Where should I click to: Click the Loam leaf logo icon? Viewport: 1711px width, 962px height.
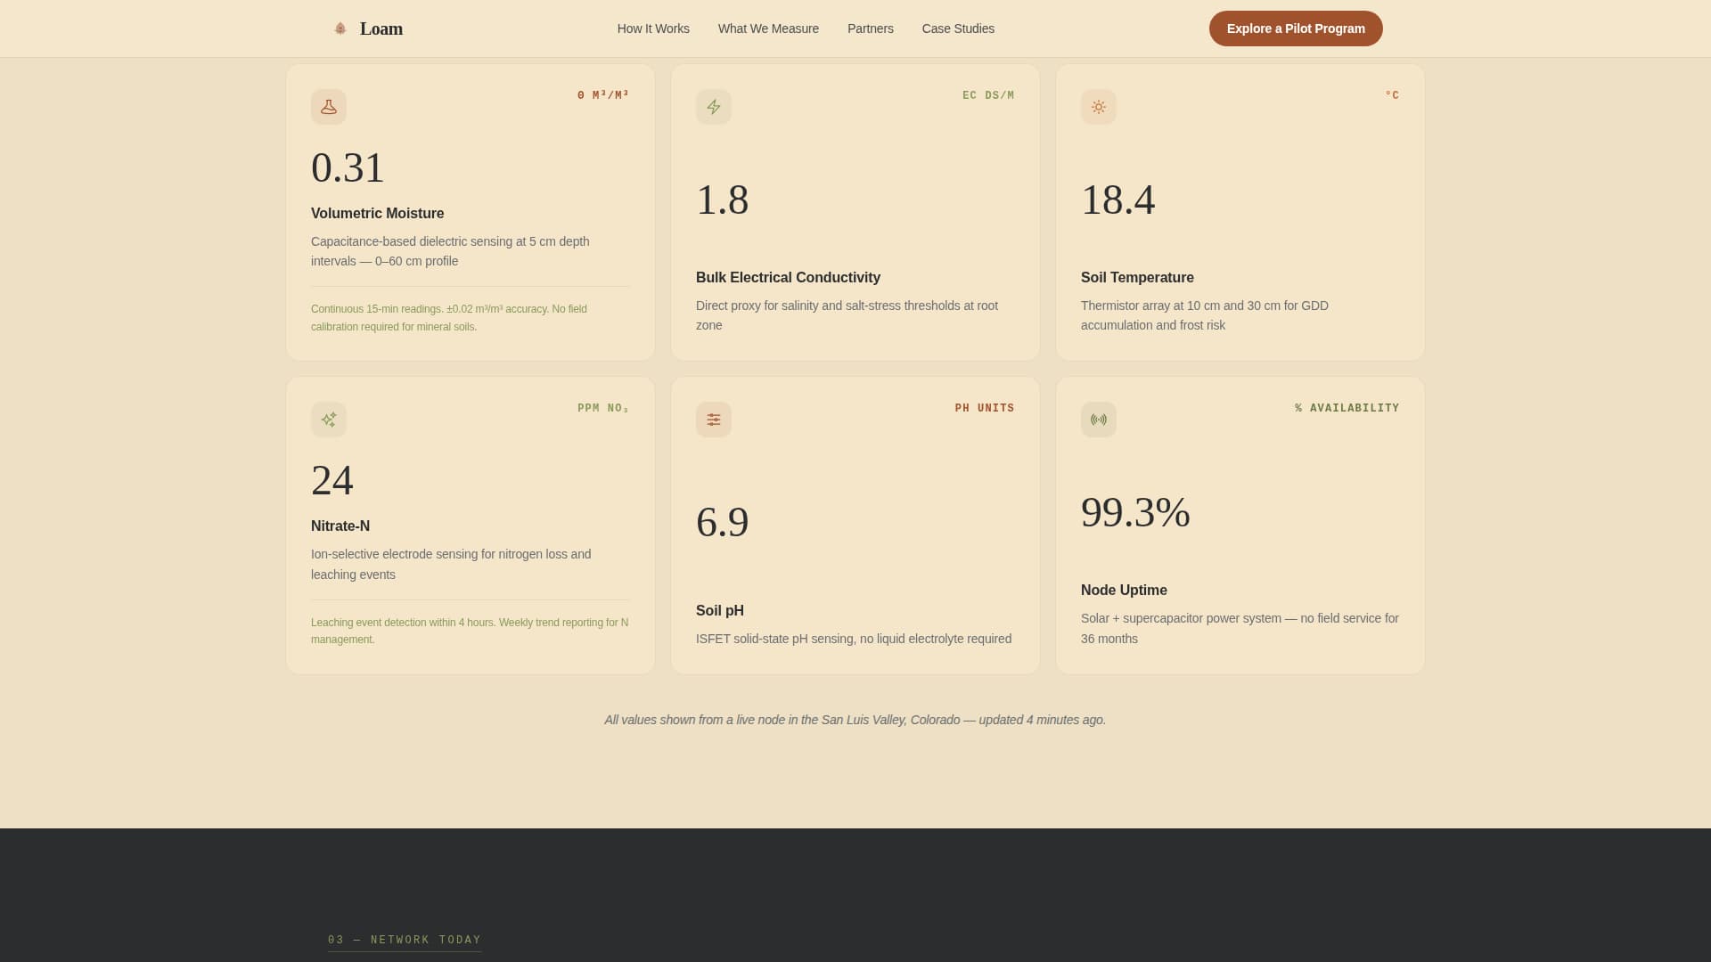click(340, 29)
